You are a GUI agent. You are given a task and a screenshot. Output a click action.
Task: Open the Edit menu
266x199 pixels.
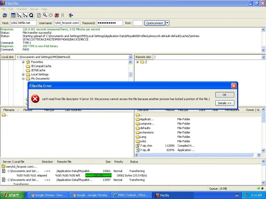point(11,9)
